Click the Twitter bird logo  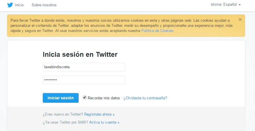pyautogui.click(x=10, y=5)
